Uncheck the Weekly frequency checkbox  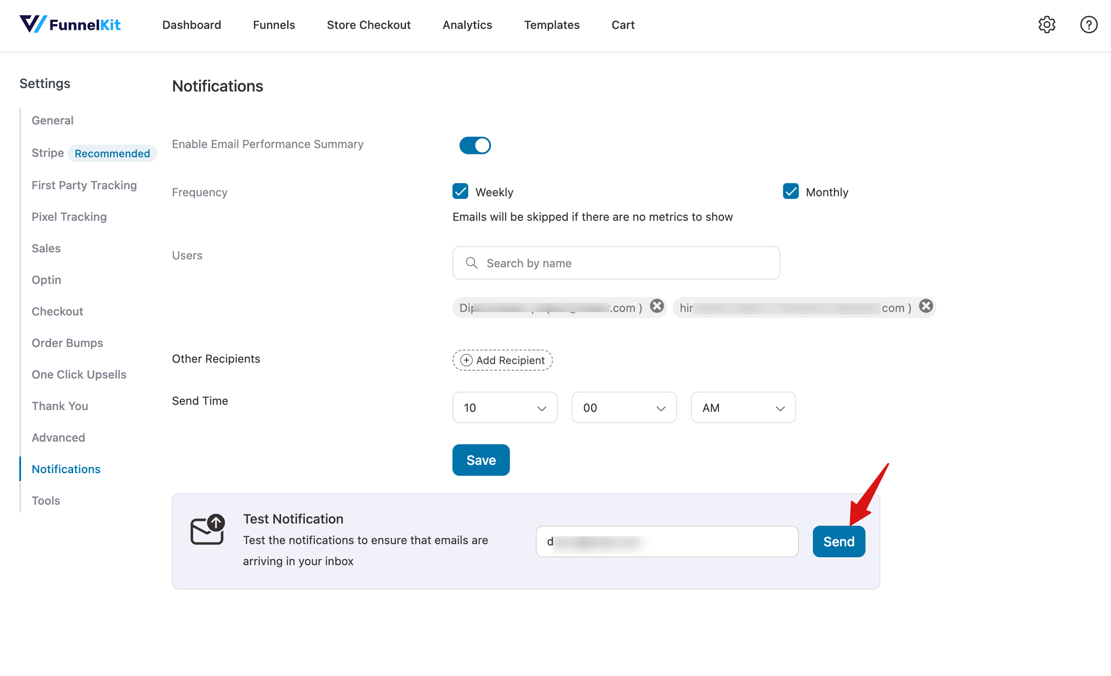point(459,191)
